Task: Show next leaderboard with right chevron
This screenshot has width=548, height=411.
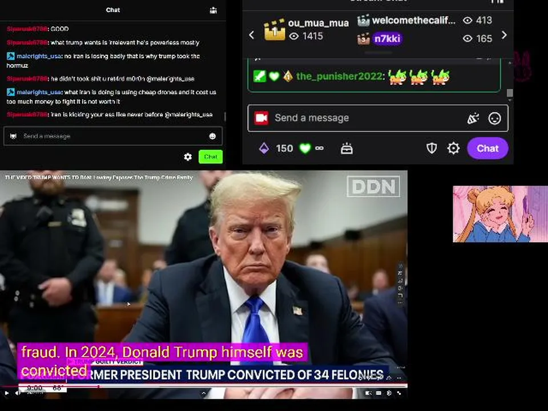Action: (504, 35)
